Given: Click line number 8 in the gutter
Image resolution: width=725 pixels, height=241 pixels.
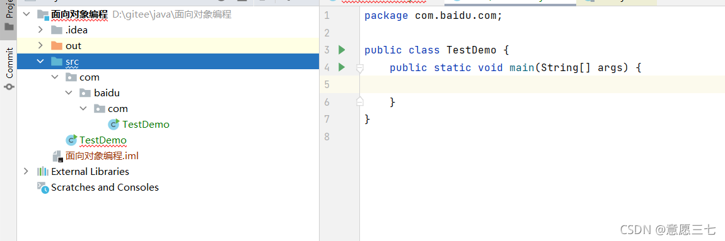Looking at the screenshot, I should coord(327,137).
